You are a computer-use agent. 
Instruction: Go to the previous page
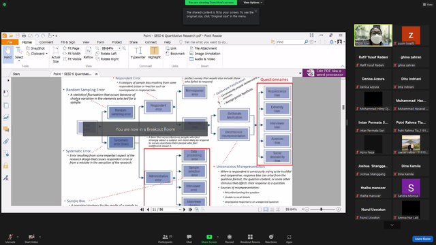tap(148, 210)
